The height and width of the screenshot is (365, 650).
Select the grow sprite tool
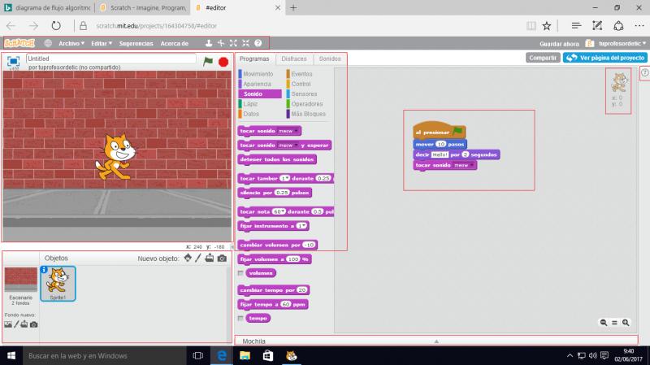[x=233, y=43]
